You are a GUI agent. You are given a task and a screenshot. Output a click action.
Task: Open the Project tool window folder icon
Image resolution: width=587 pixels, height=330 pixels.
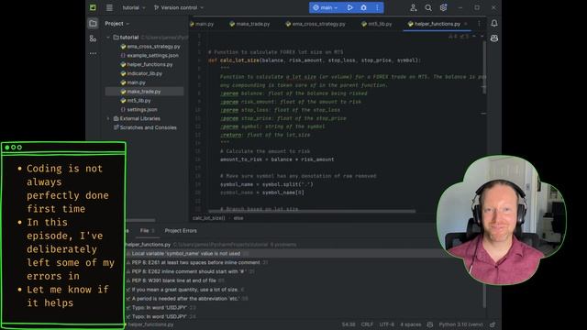click(x=93, y=24)
